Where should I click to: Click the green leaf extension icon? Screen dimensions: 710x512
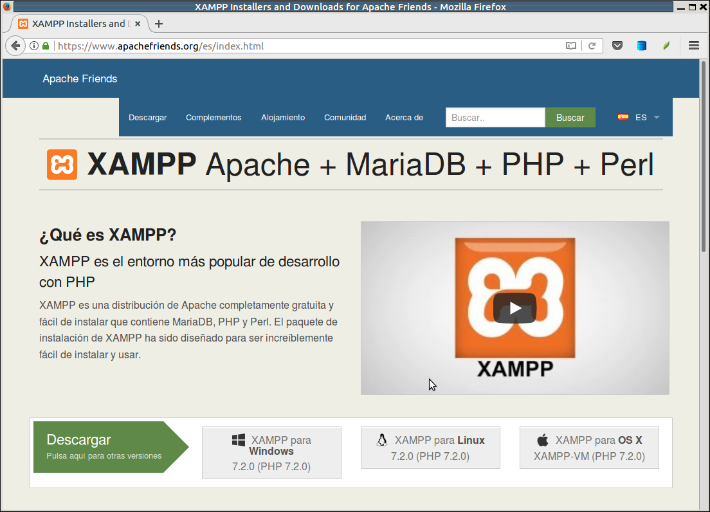666,46
